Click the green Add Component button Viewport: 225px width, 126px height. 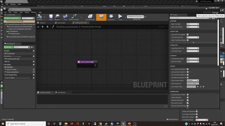[12, 18]
